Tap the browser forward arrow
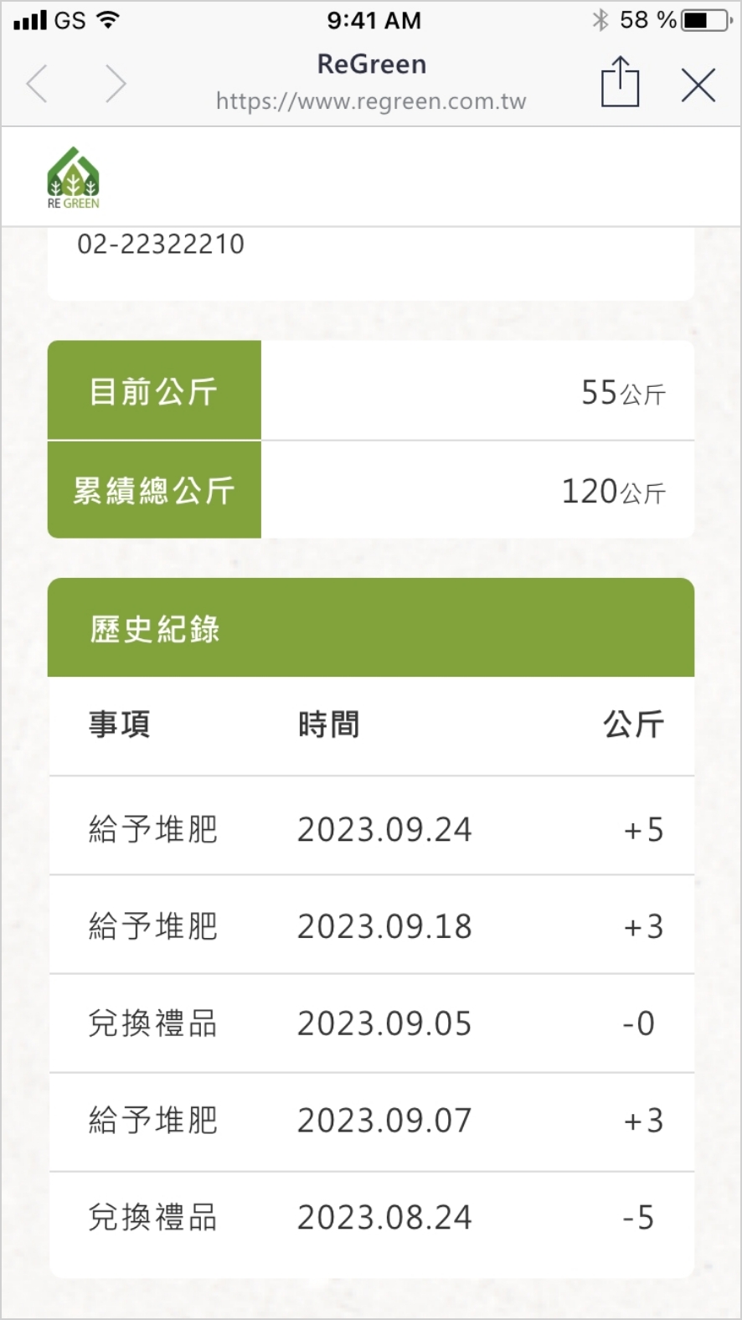Viewport: 742px width, 1320px height. click(115, 85)
